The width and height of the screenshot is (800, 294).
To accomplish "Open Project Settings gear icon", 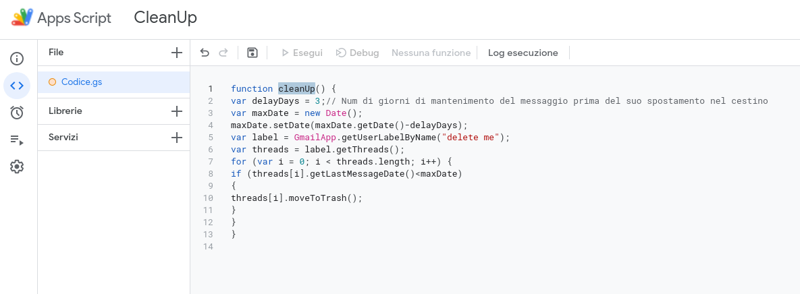I will pos(17,167).
